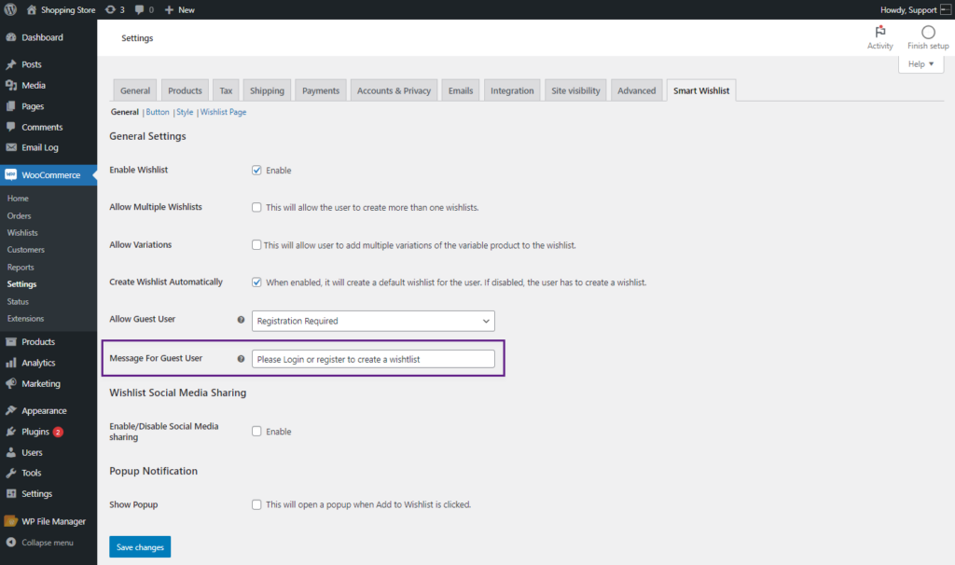Click the user avatar next to Howdy, Support
The image size is (955, 565).
click(x=946, y=9)
